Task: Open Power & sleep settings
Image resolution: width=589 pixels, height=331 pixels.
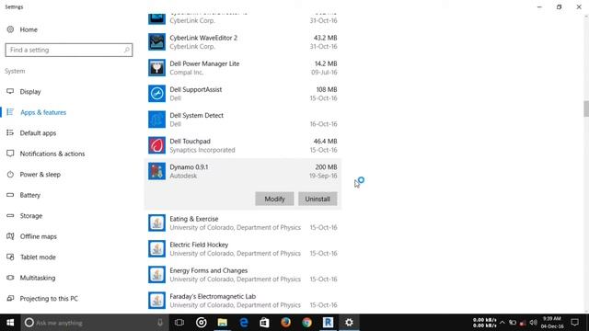Action: click(x=40, y=175)
